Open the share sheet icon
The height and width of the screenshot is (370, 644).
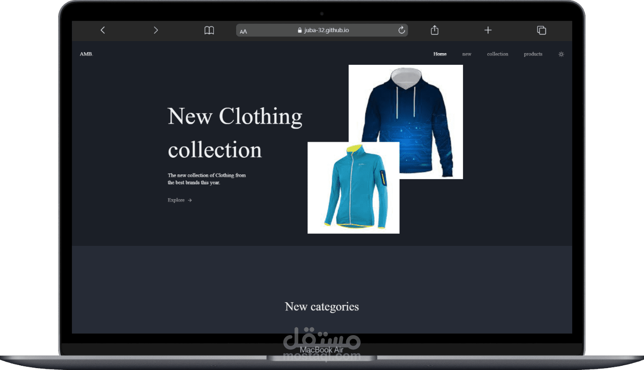tap(434, 30)
